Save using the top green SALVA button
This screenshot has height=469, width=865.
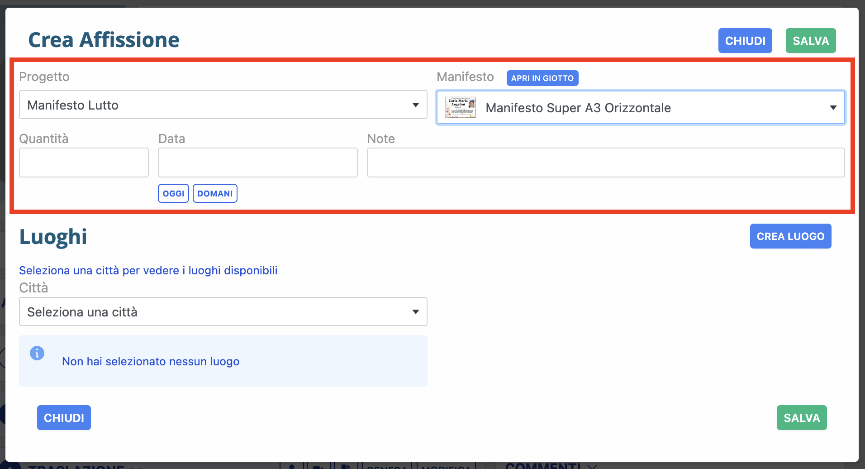click(810, 41)
